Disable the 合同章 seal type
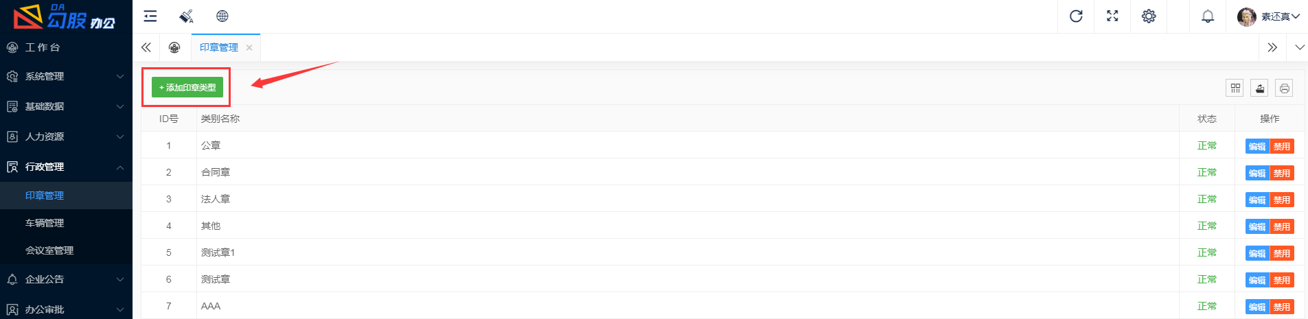 click(1282, 173)
